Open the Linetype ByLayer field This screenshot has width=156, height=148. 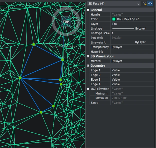pyautogui.click(x=132, y=28)
